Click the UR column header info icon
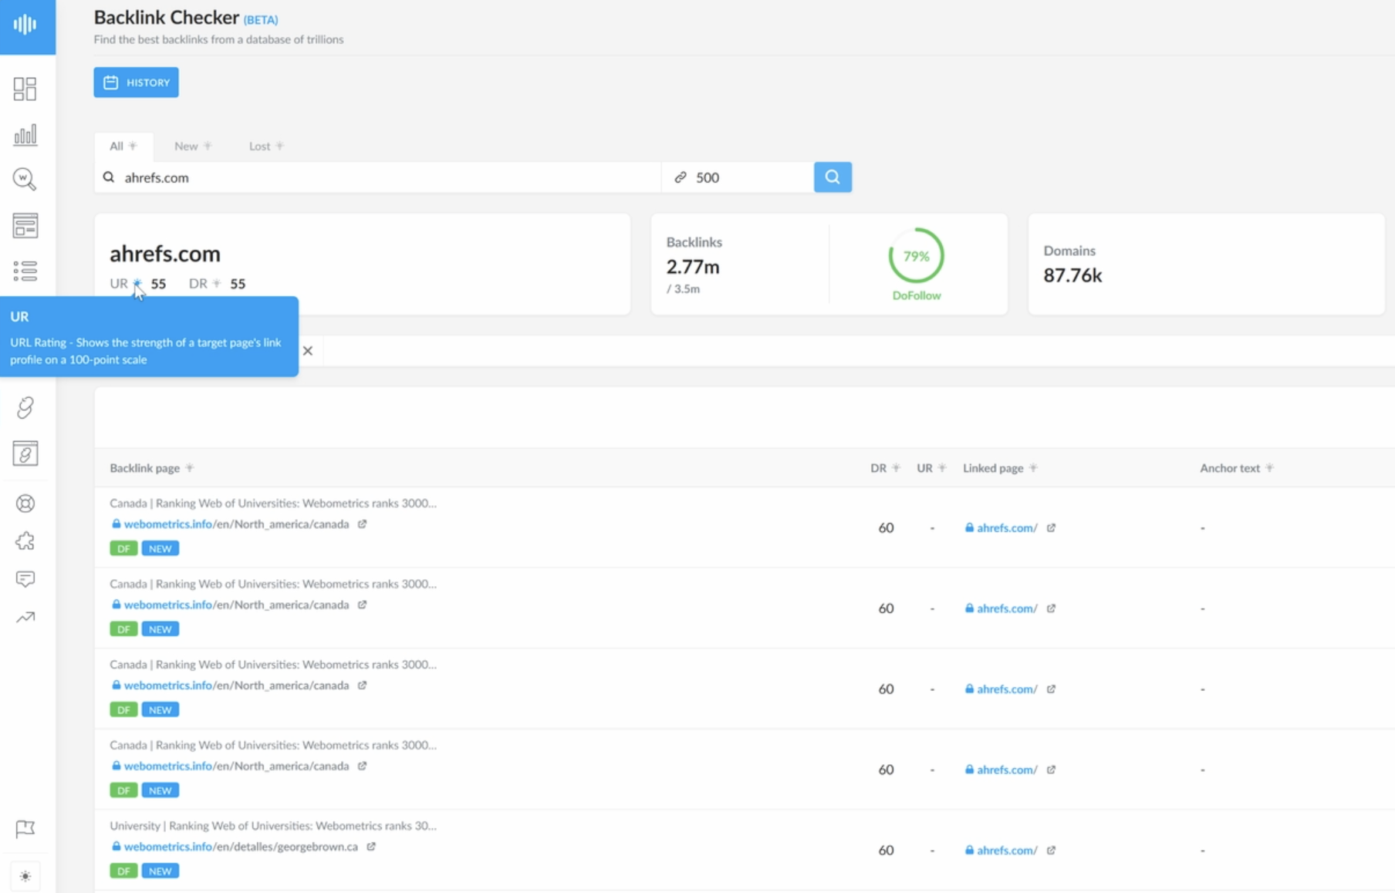This screenshot has width=1395, height=893. tap(942, 467)
